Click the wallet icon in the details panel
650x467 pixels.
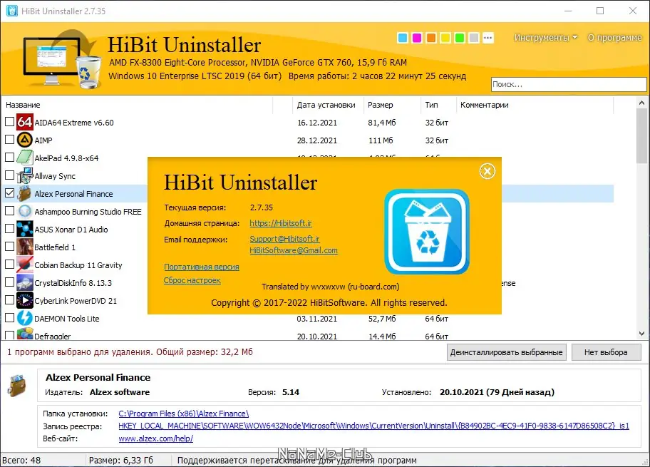tap(17, 385)
